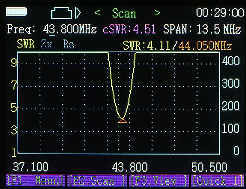Tap the SWR:4.11 minimum reading

tap(147, 46)
